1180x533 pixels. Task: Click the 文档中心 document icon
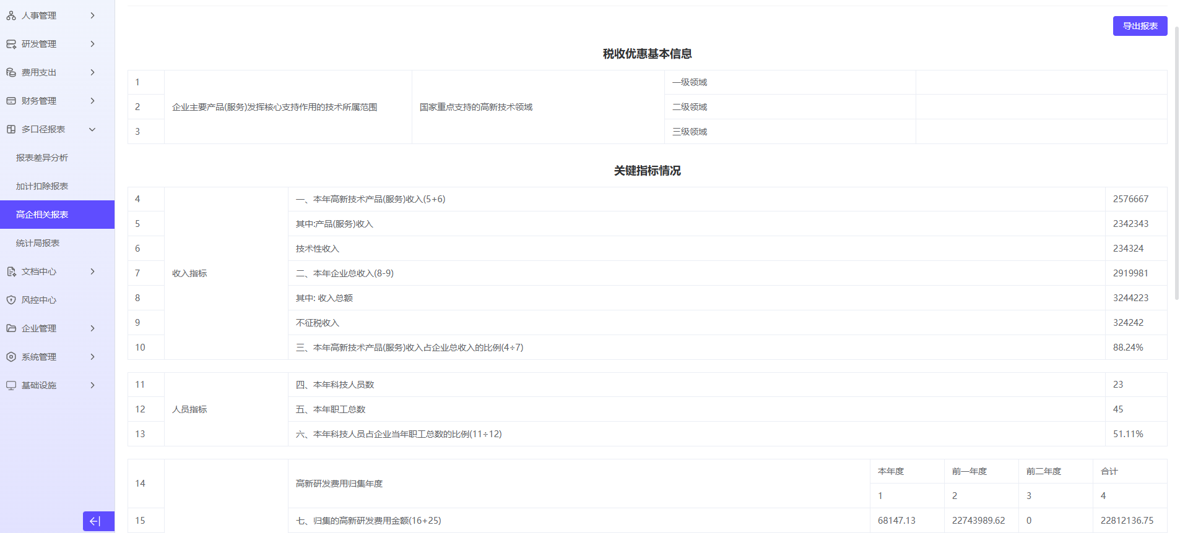(11, 271)
